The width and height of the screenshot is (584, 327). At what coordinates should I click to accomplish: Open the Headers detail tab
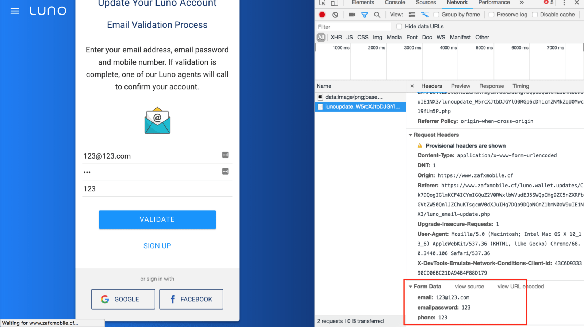point(431,86)
